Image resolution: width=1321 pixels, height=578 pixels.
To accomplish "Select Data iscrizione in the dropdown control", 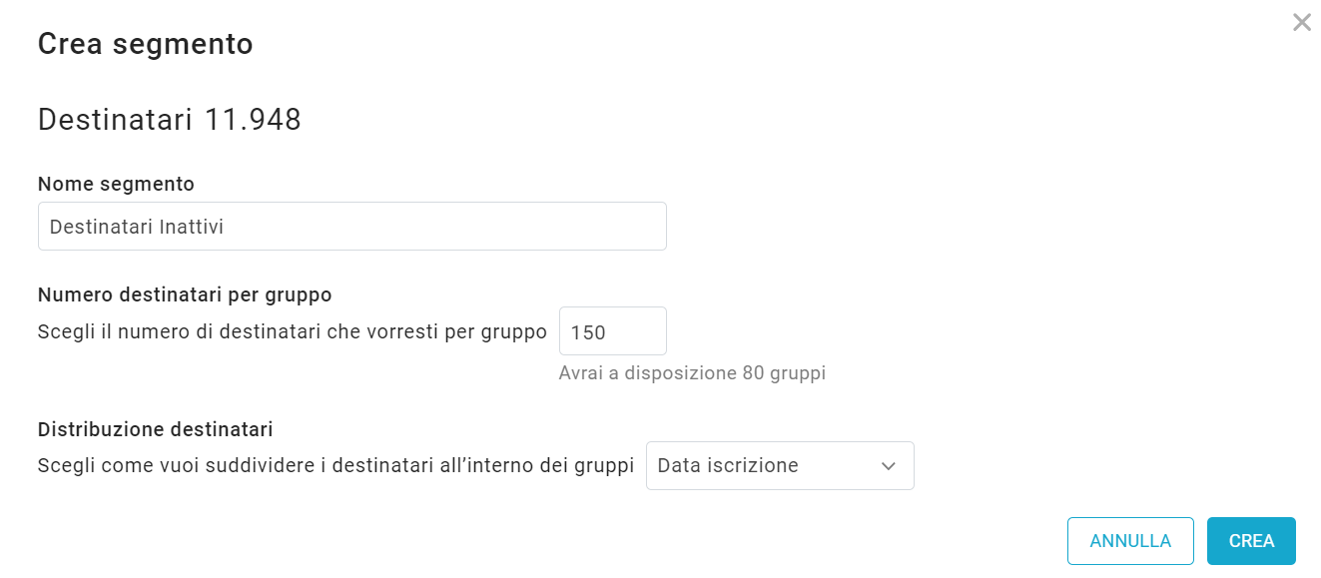I will [x=779, y=465].
